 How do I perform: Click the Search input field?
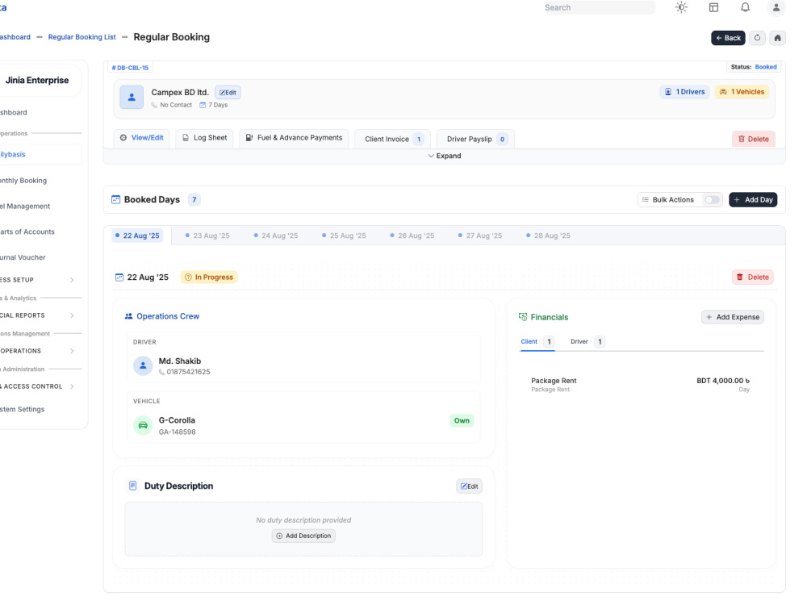pyautogui.click(x=599, y=8)
